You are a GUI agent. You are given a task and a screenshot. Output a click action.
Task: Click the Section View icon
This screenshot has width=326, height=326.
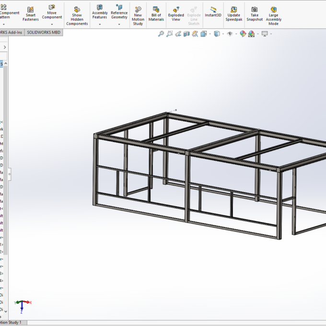pos(186,34)
